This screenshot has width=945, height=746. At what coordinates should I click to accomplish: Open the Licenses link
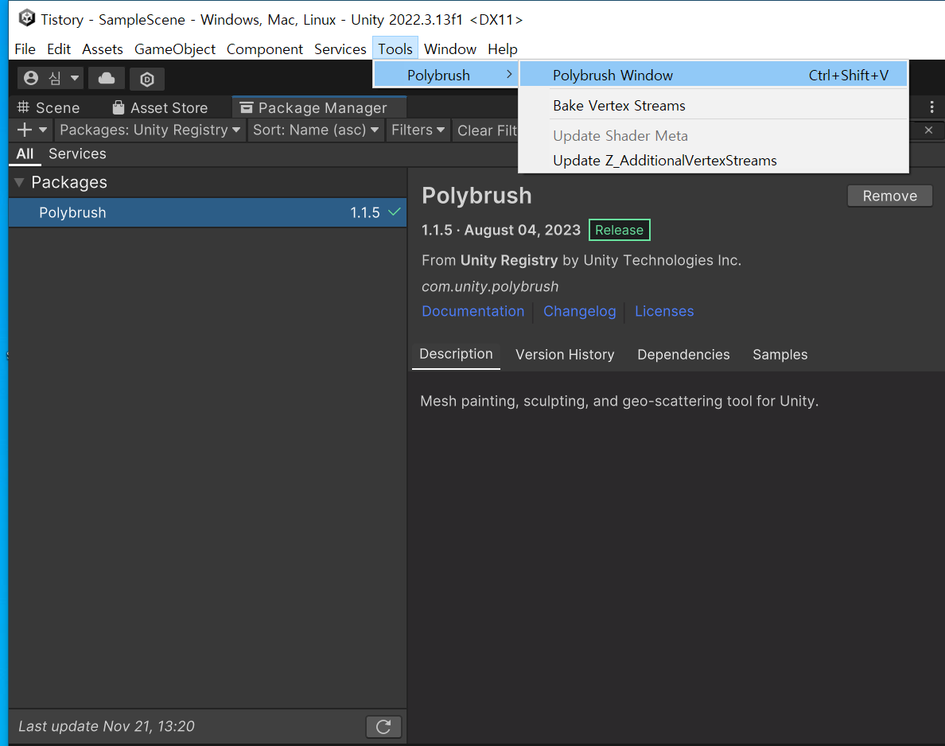(x=664, y=311)
